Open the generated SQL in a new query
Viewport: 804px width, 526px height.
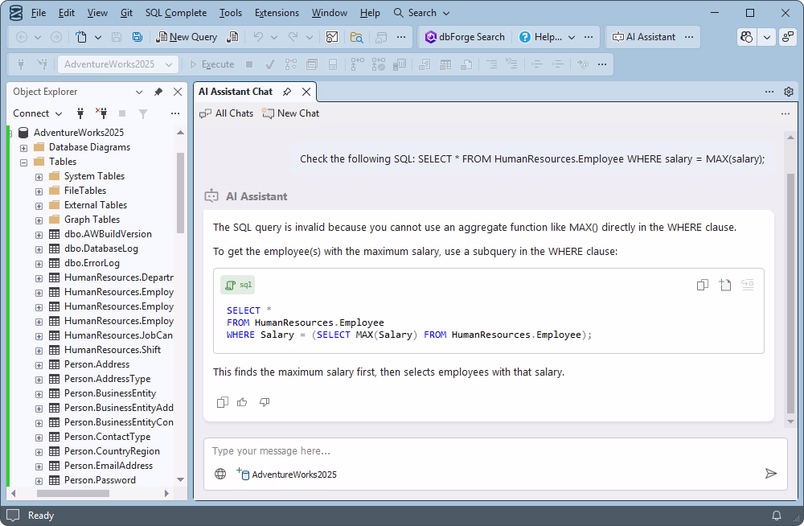(x=724, y=285)
